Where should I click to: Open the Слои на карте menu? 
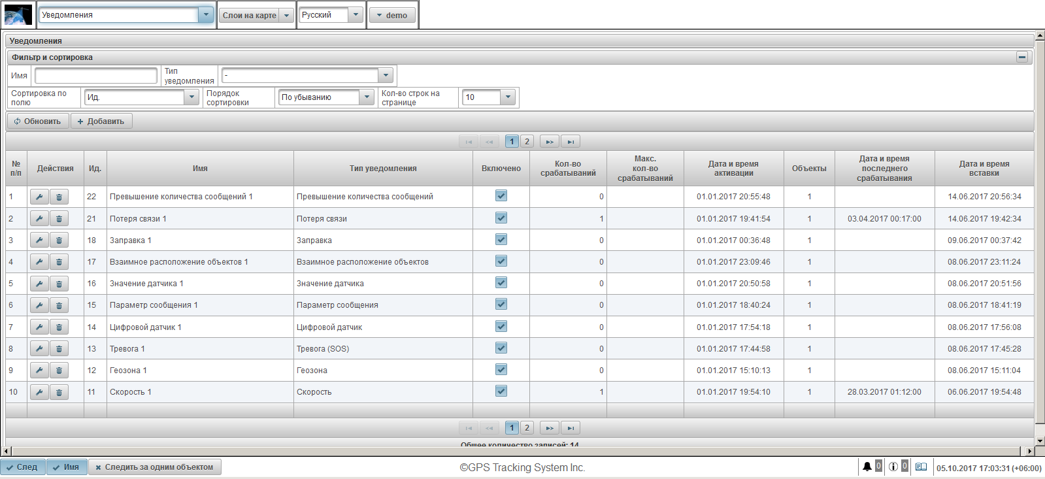click(256, 15)
